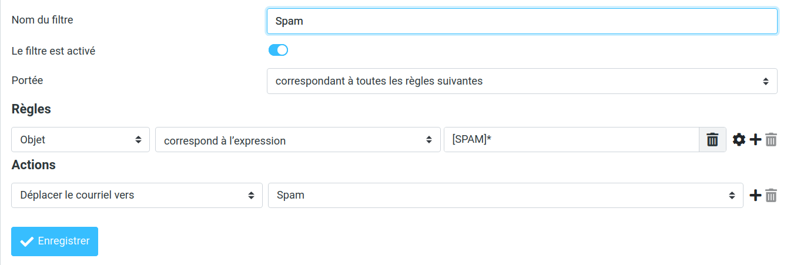Click the 'Règles' section heading

point(31,109)
